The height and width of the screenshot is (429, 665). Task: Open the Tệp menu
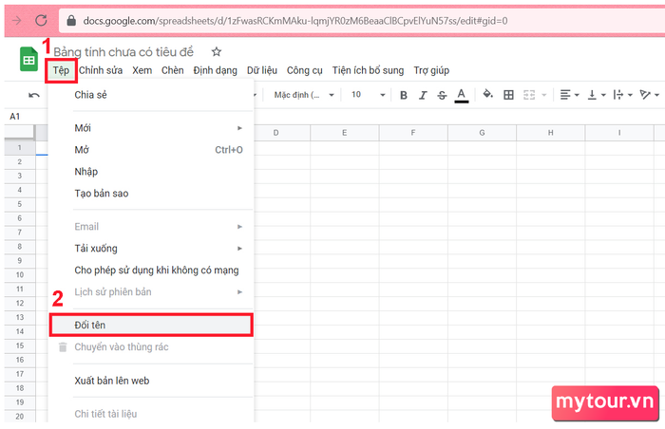coord(61,70)
